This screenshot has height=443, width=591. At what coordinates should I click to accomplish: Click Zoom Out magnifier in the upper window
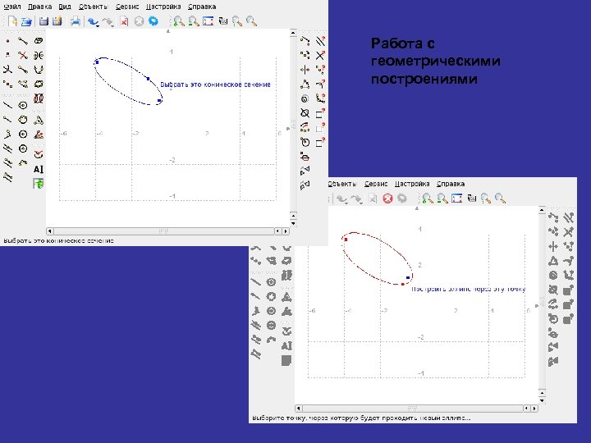click(194, 21)
